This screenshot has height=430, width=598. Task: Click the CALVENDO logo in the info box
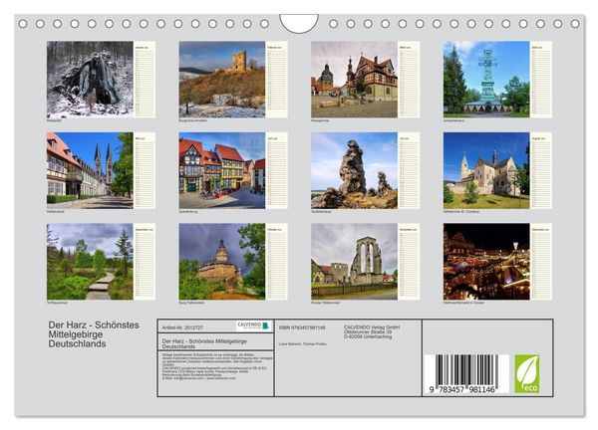tap(253, 326)
